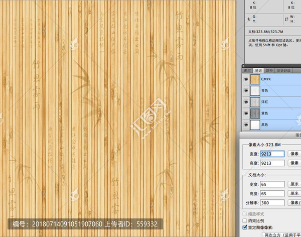Click the 分辨率 field showing 360

(x=272, y=203)
